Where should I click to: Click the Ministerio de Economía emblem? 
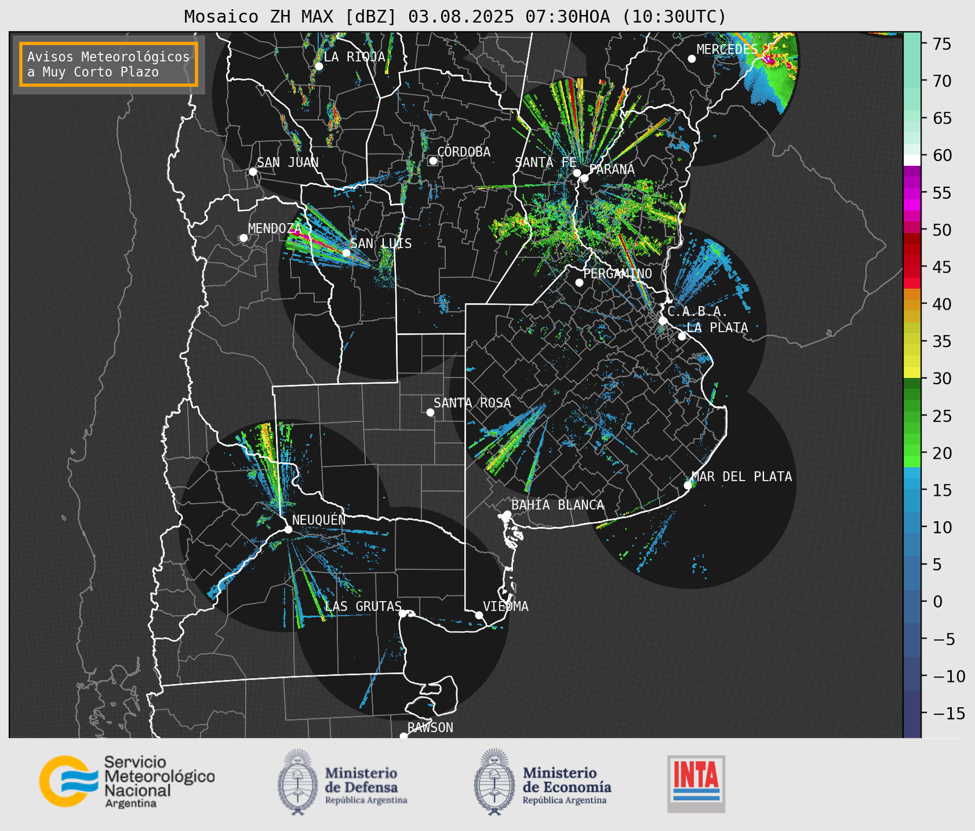[495, 782]
